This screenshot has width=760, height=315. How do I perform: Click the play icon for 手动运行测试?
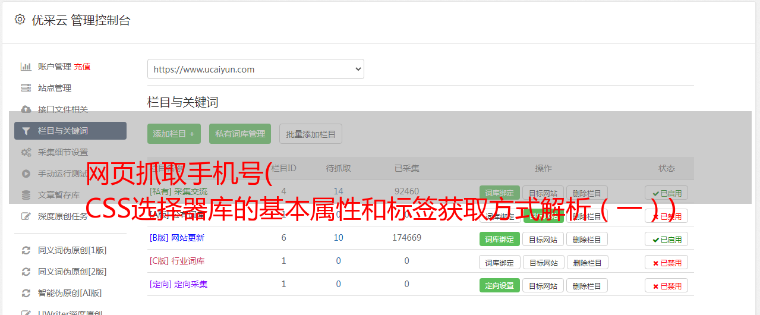(26, 174)
